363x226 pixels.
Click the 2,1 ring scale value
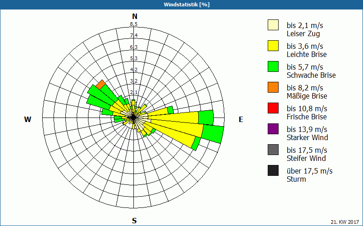click(x=134, y=93)
